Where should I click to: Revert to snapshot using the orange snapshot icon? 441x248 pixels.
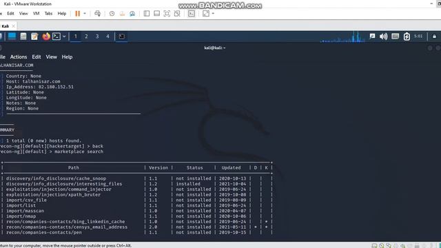(x=122, y=14)
